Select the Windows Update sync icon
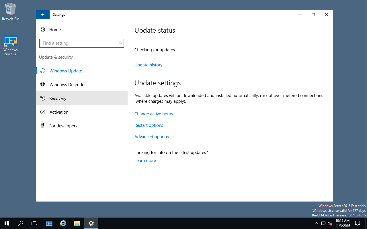This screenshot has height=229, width=367. click(43, 71)
